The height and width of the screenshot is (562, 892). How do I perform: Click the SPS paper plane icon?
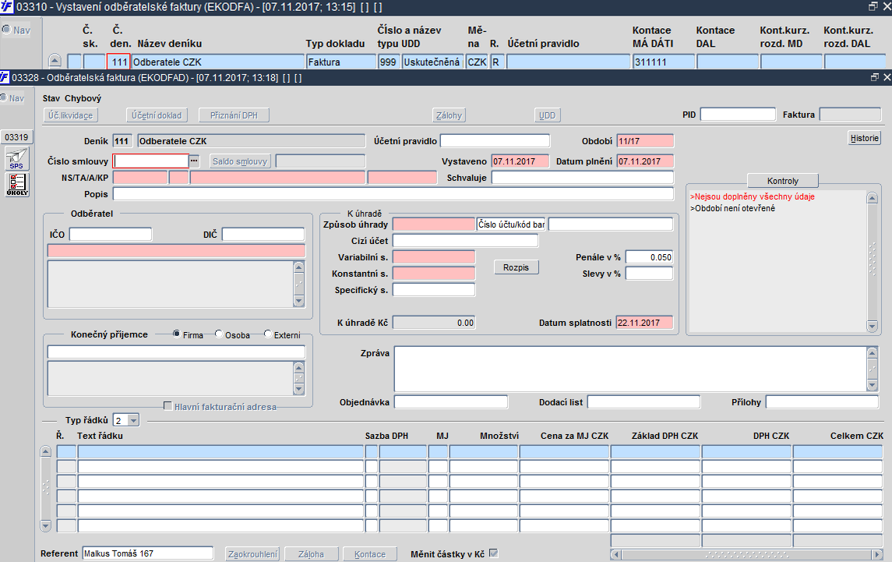(16, 159)
